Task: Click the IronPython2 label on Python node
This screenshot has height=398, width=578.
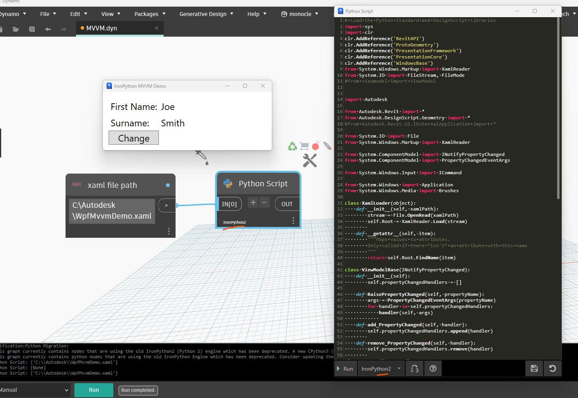Action: click(234, 223)
